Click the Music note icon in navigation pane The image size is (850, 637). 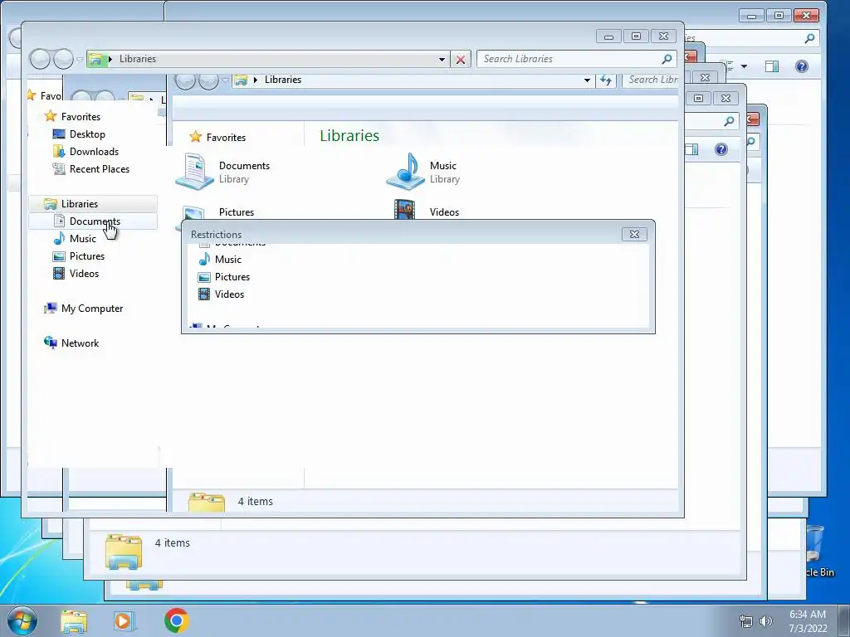tap(59, 238)
